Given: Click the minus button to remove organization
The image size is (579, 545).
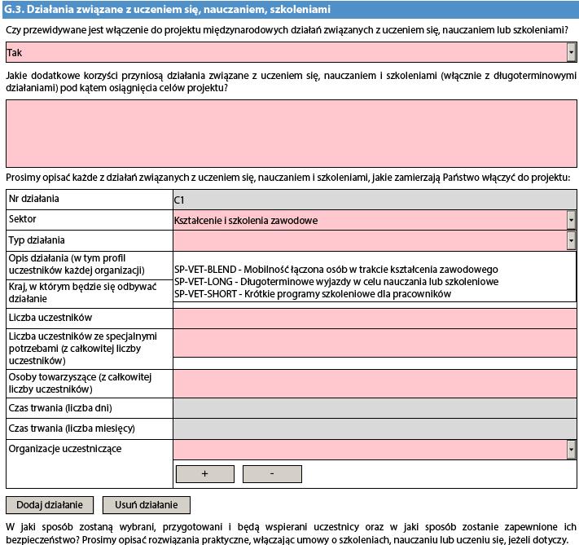Looking at the screenshot, I should coord(272,473).
